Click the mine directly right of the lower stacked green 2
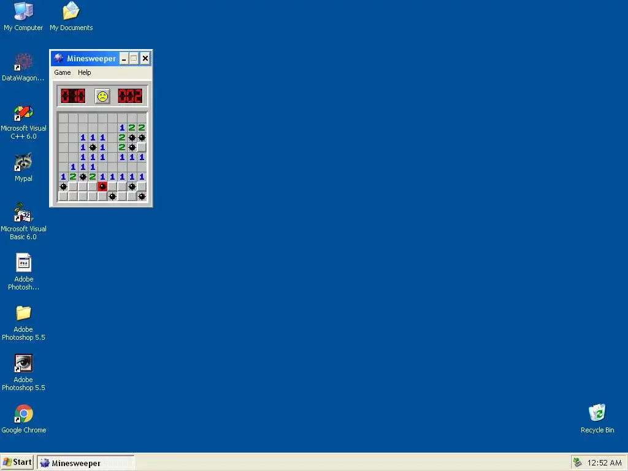The width and height of the screenshot is (628, 471). (x=132, y=147)
